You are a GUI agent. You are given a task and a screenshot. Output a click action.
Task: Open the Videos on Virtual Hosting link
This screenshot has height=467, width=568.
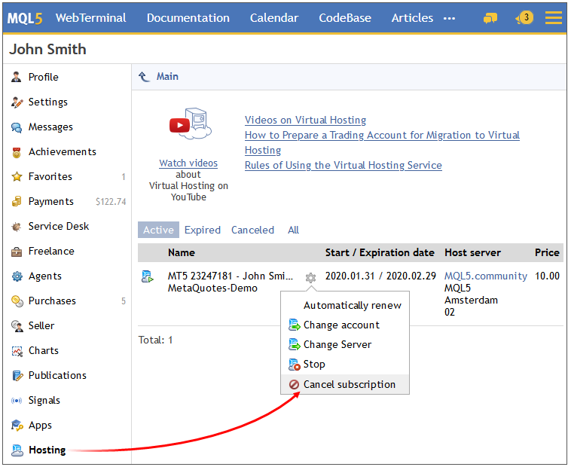click(305, 120)
